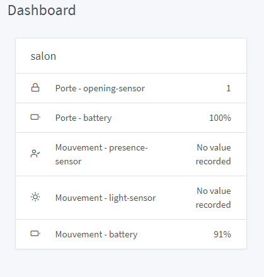Select the Porte - battery label
Screen dimensions: 264x277
click(x=83, y=118)
